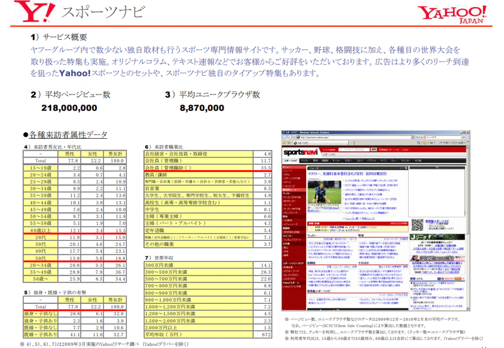504x348 pixels.
Task: Click the red Y! logo beside スポーツナビ
Action: tap(35, 11)
